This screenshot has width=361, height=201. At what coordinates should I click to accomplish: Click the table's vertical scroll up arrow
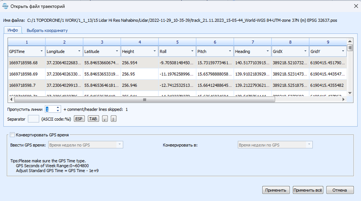click(350, 41)
